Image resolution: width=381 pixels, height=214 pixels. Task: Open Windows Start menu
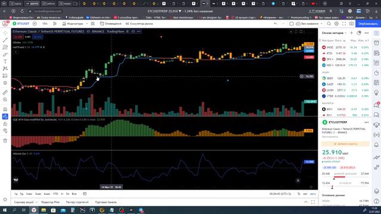point(5,210)
